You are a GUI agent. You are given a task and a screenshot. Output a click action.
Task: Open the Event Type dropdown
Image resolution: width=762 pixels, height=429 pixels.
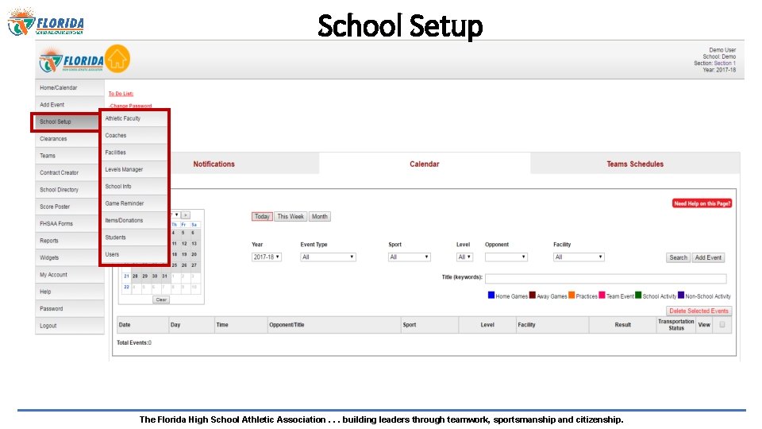[x=328, y=257]
